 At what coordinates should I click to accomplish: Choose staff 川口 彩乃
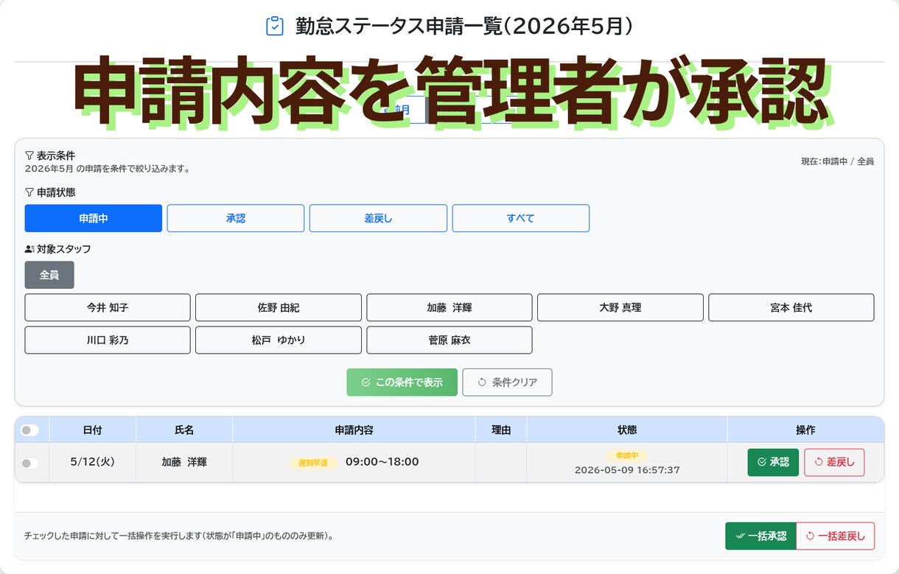point(108,340)
